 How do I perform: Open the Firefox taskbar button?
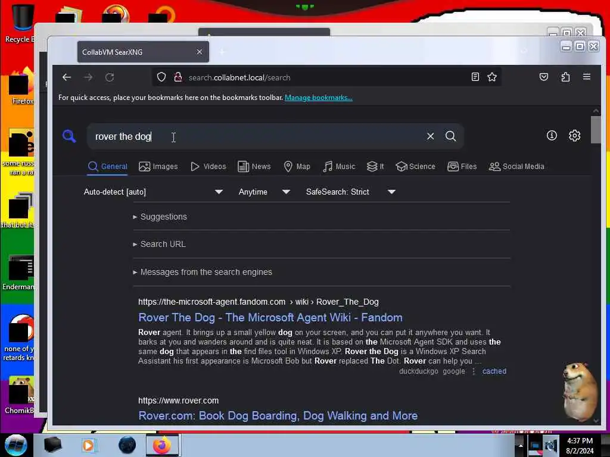pos(162,445)
